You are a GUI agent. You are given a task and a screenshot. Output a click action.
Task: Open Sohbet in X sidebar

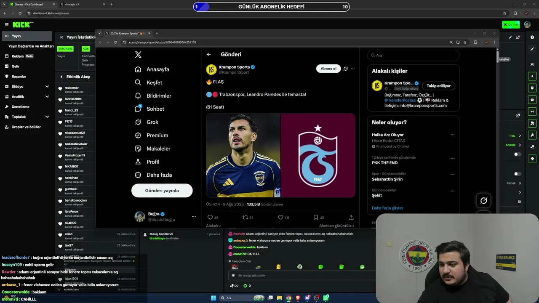(x=149, y=109)
